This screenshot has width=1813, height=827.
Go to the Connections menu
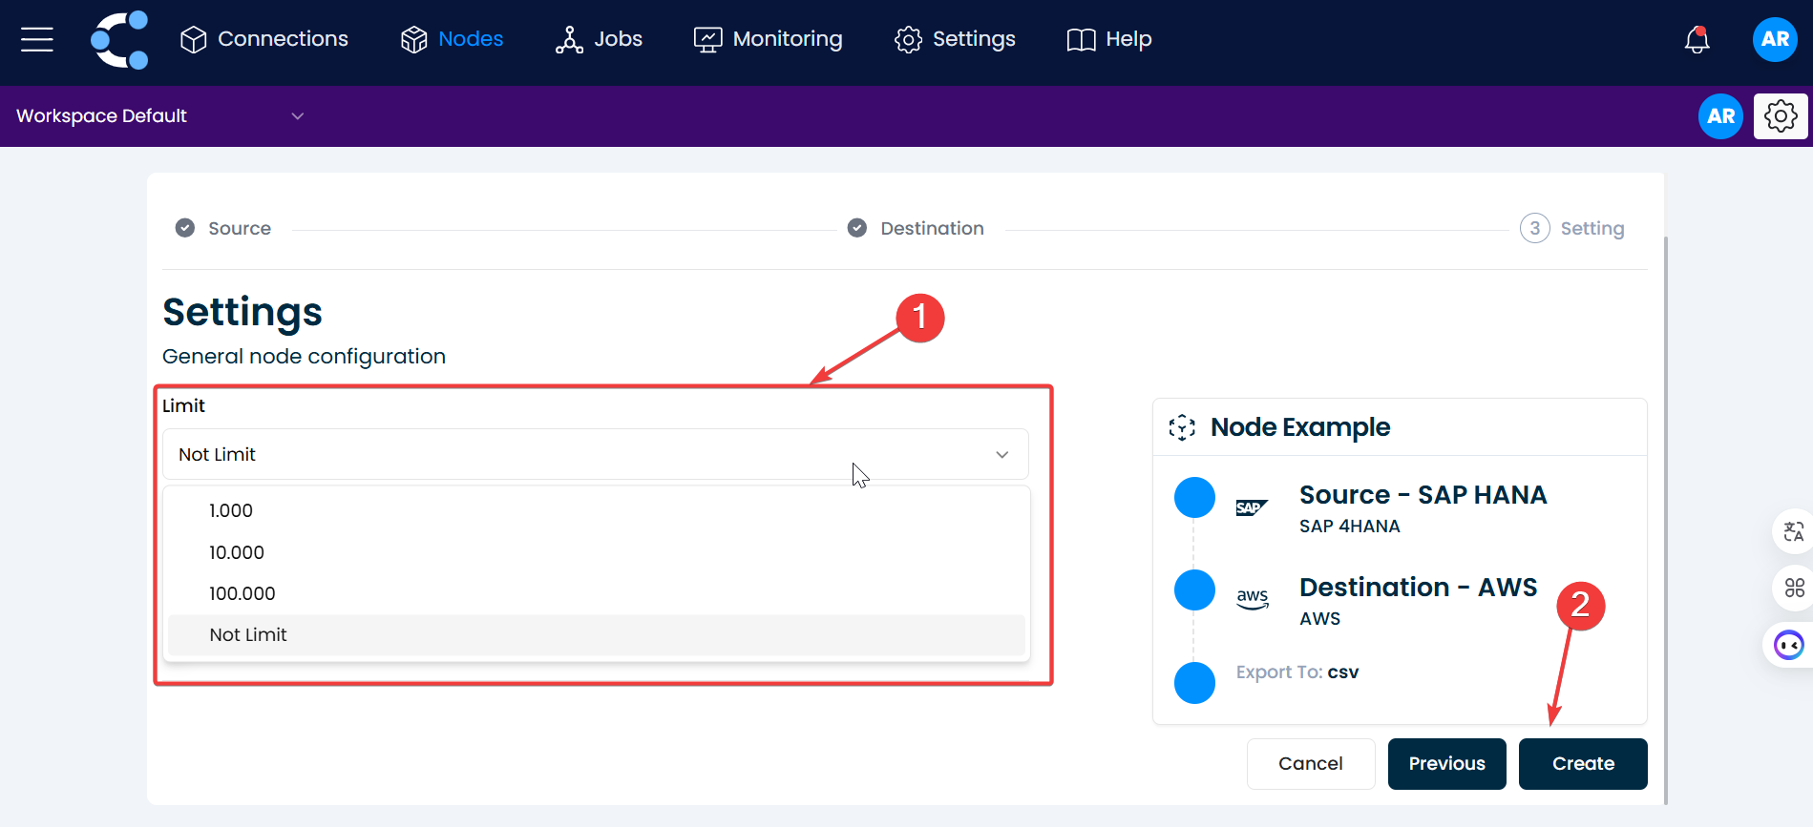(264, 40)
